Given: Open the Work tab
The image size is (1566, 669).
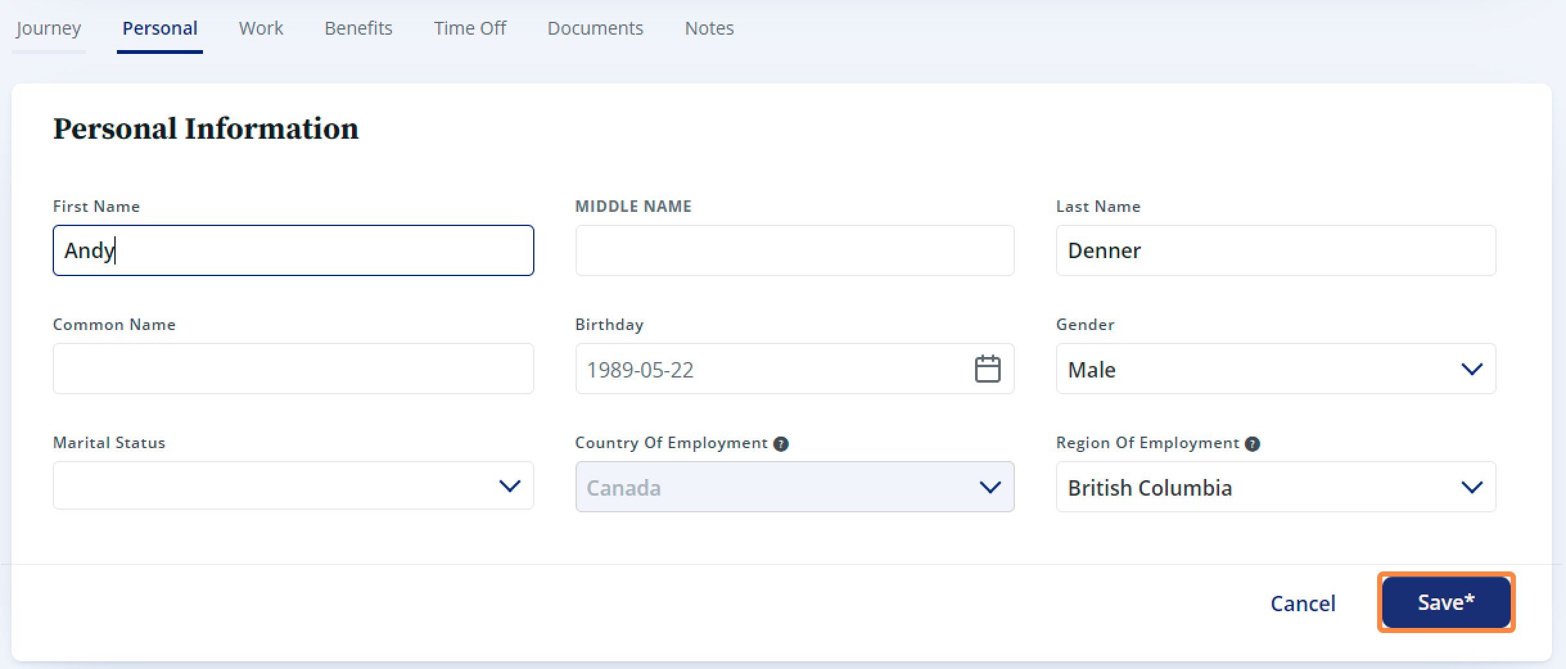Looking at the screenshot, I should [261, 29].
